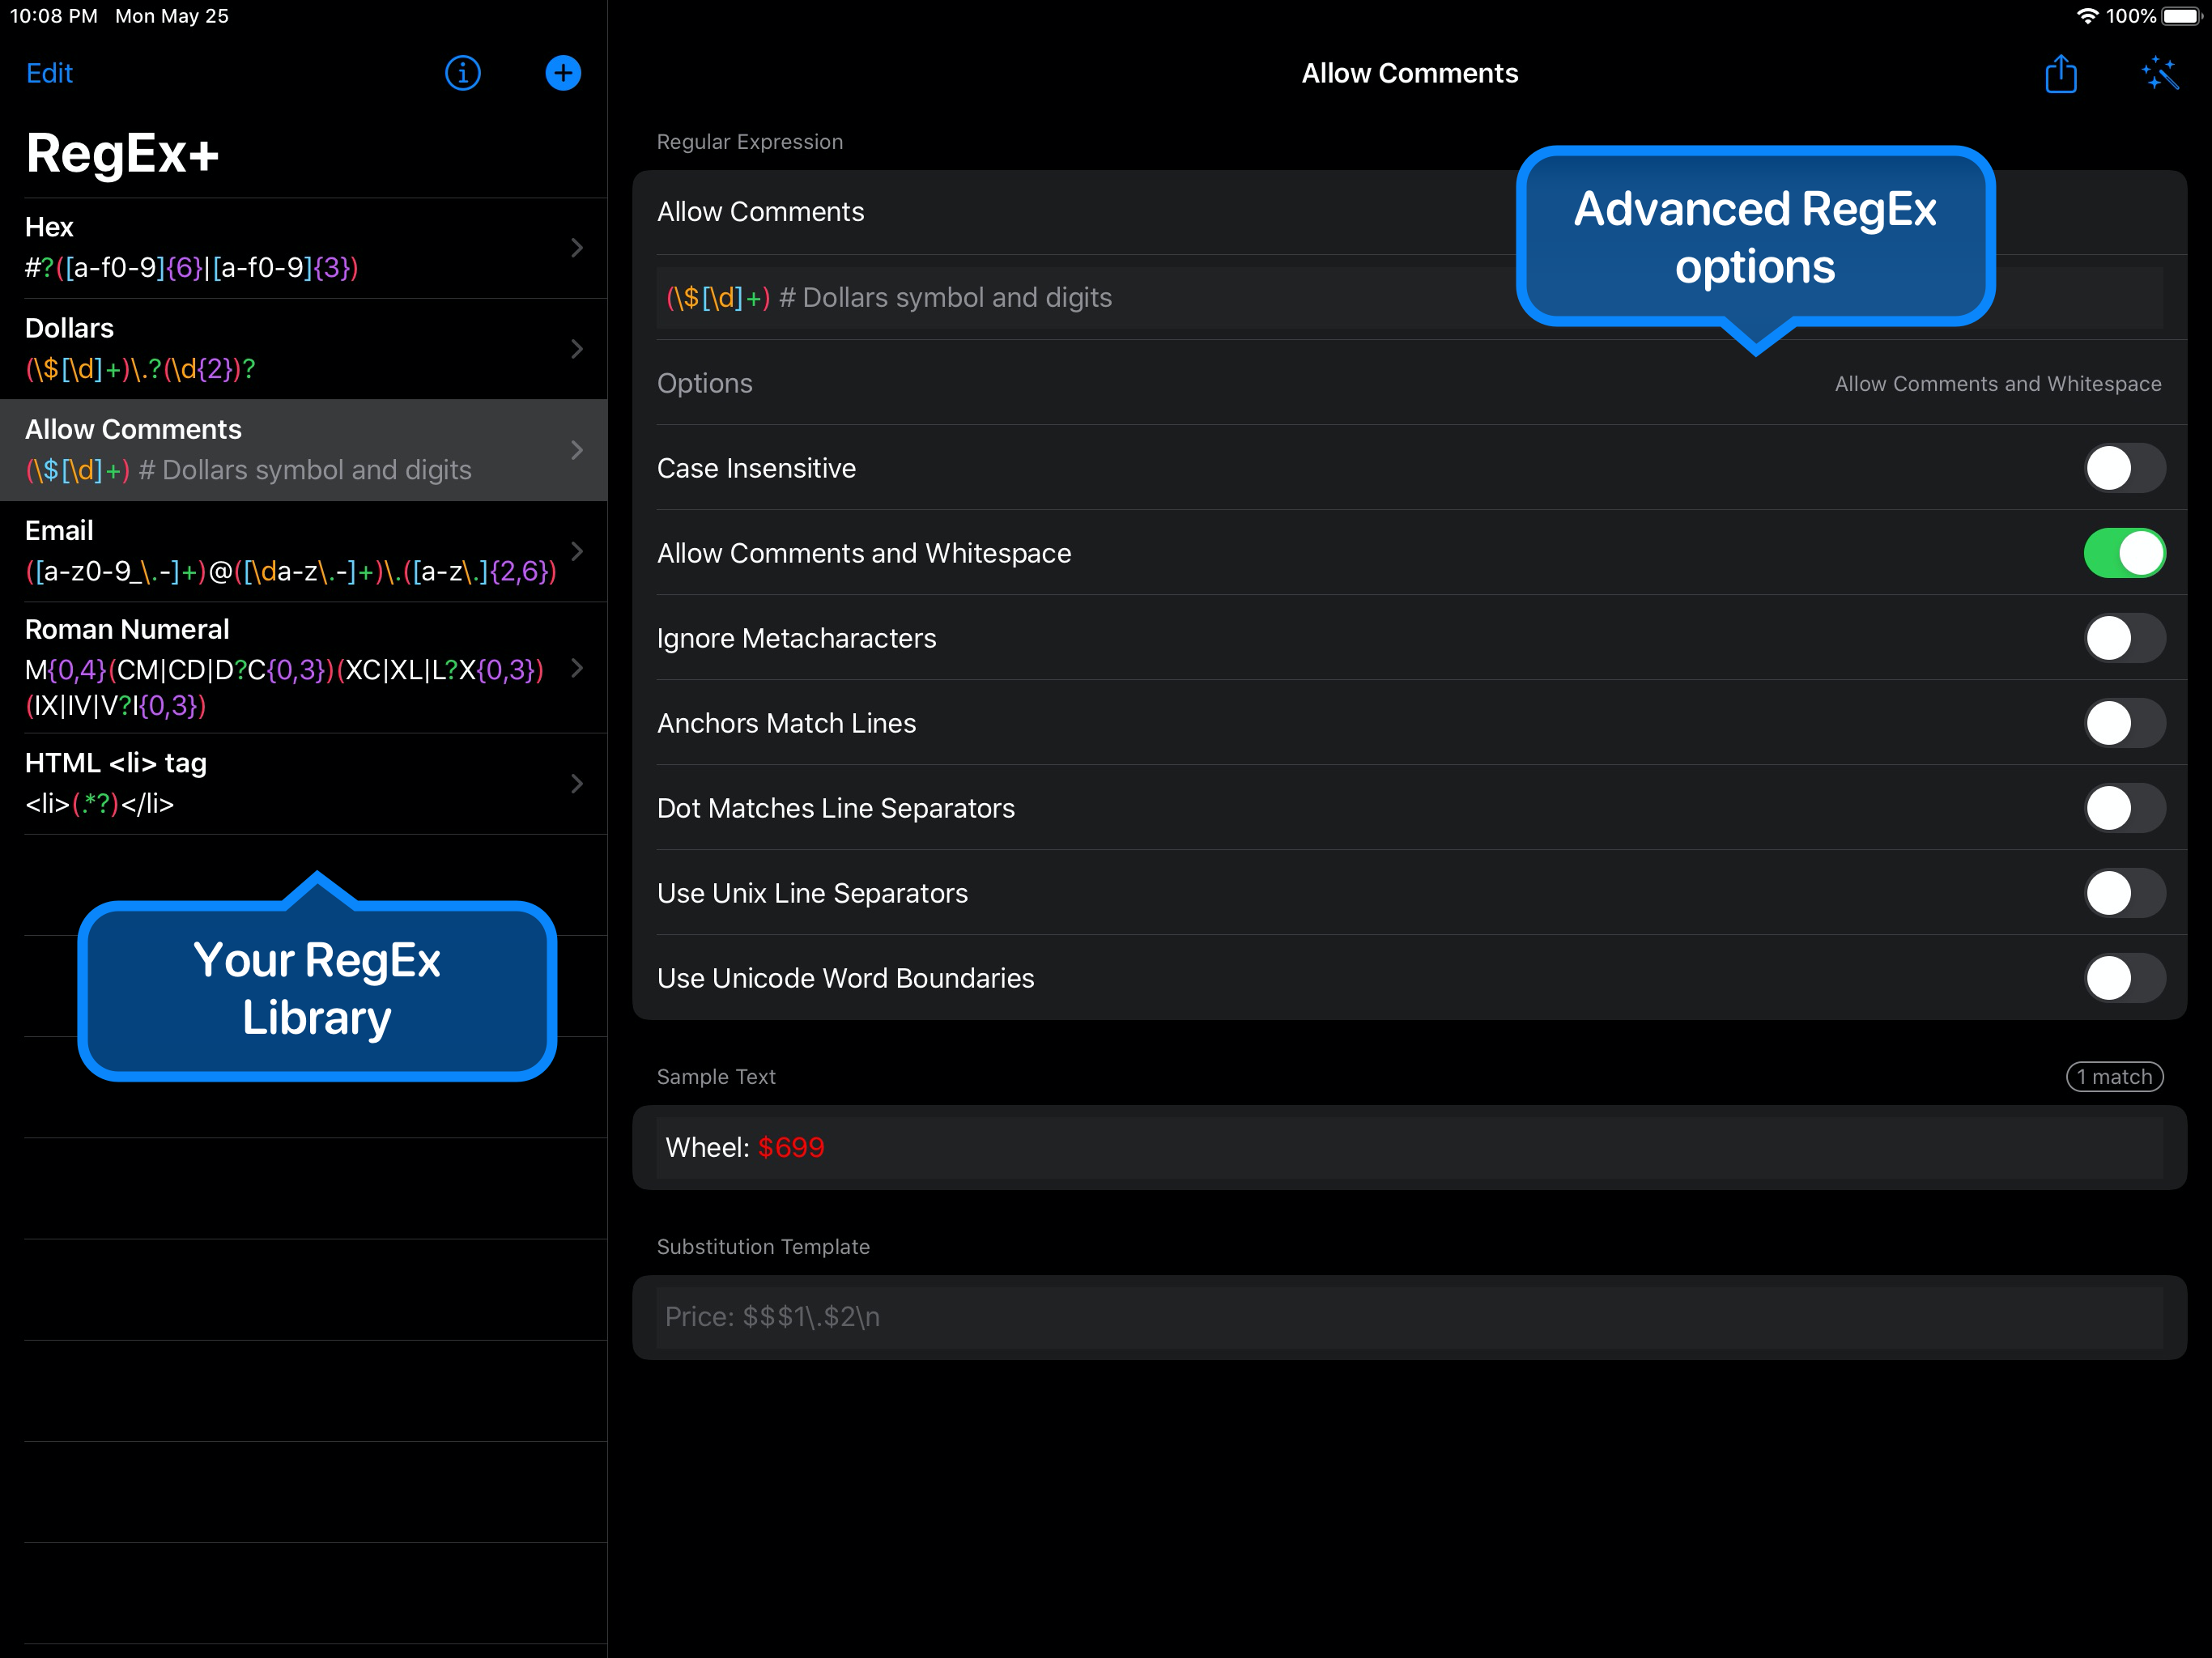Collapse the Options section header
The height and width of the screenshot is (1658, 2212).
705,383
